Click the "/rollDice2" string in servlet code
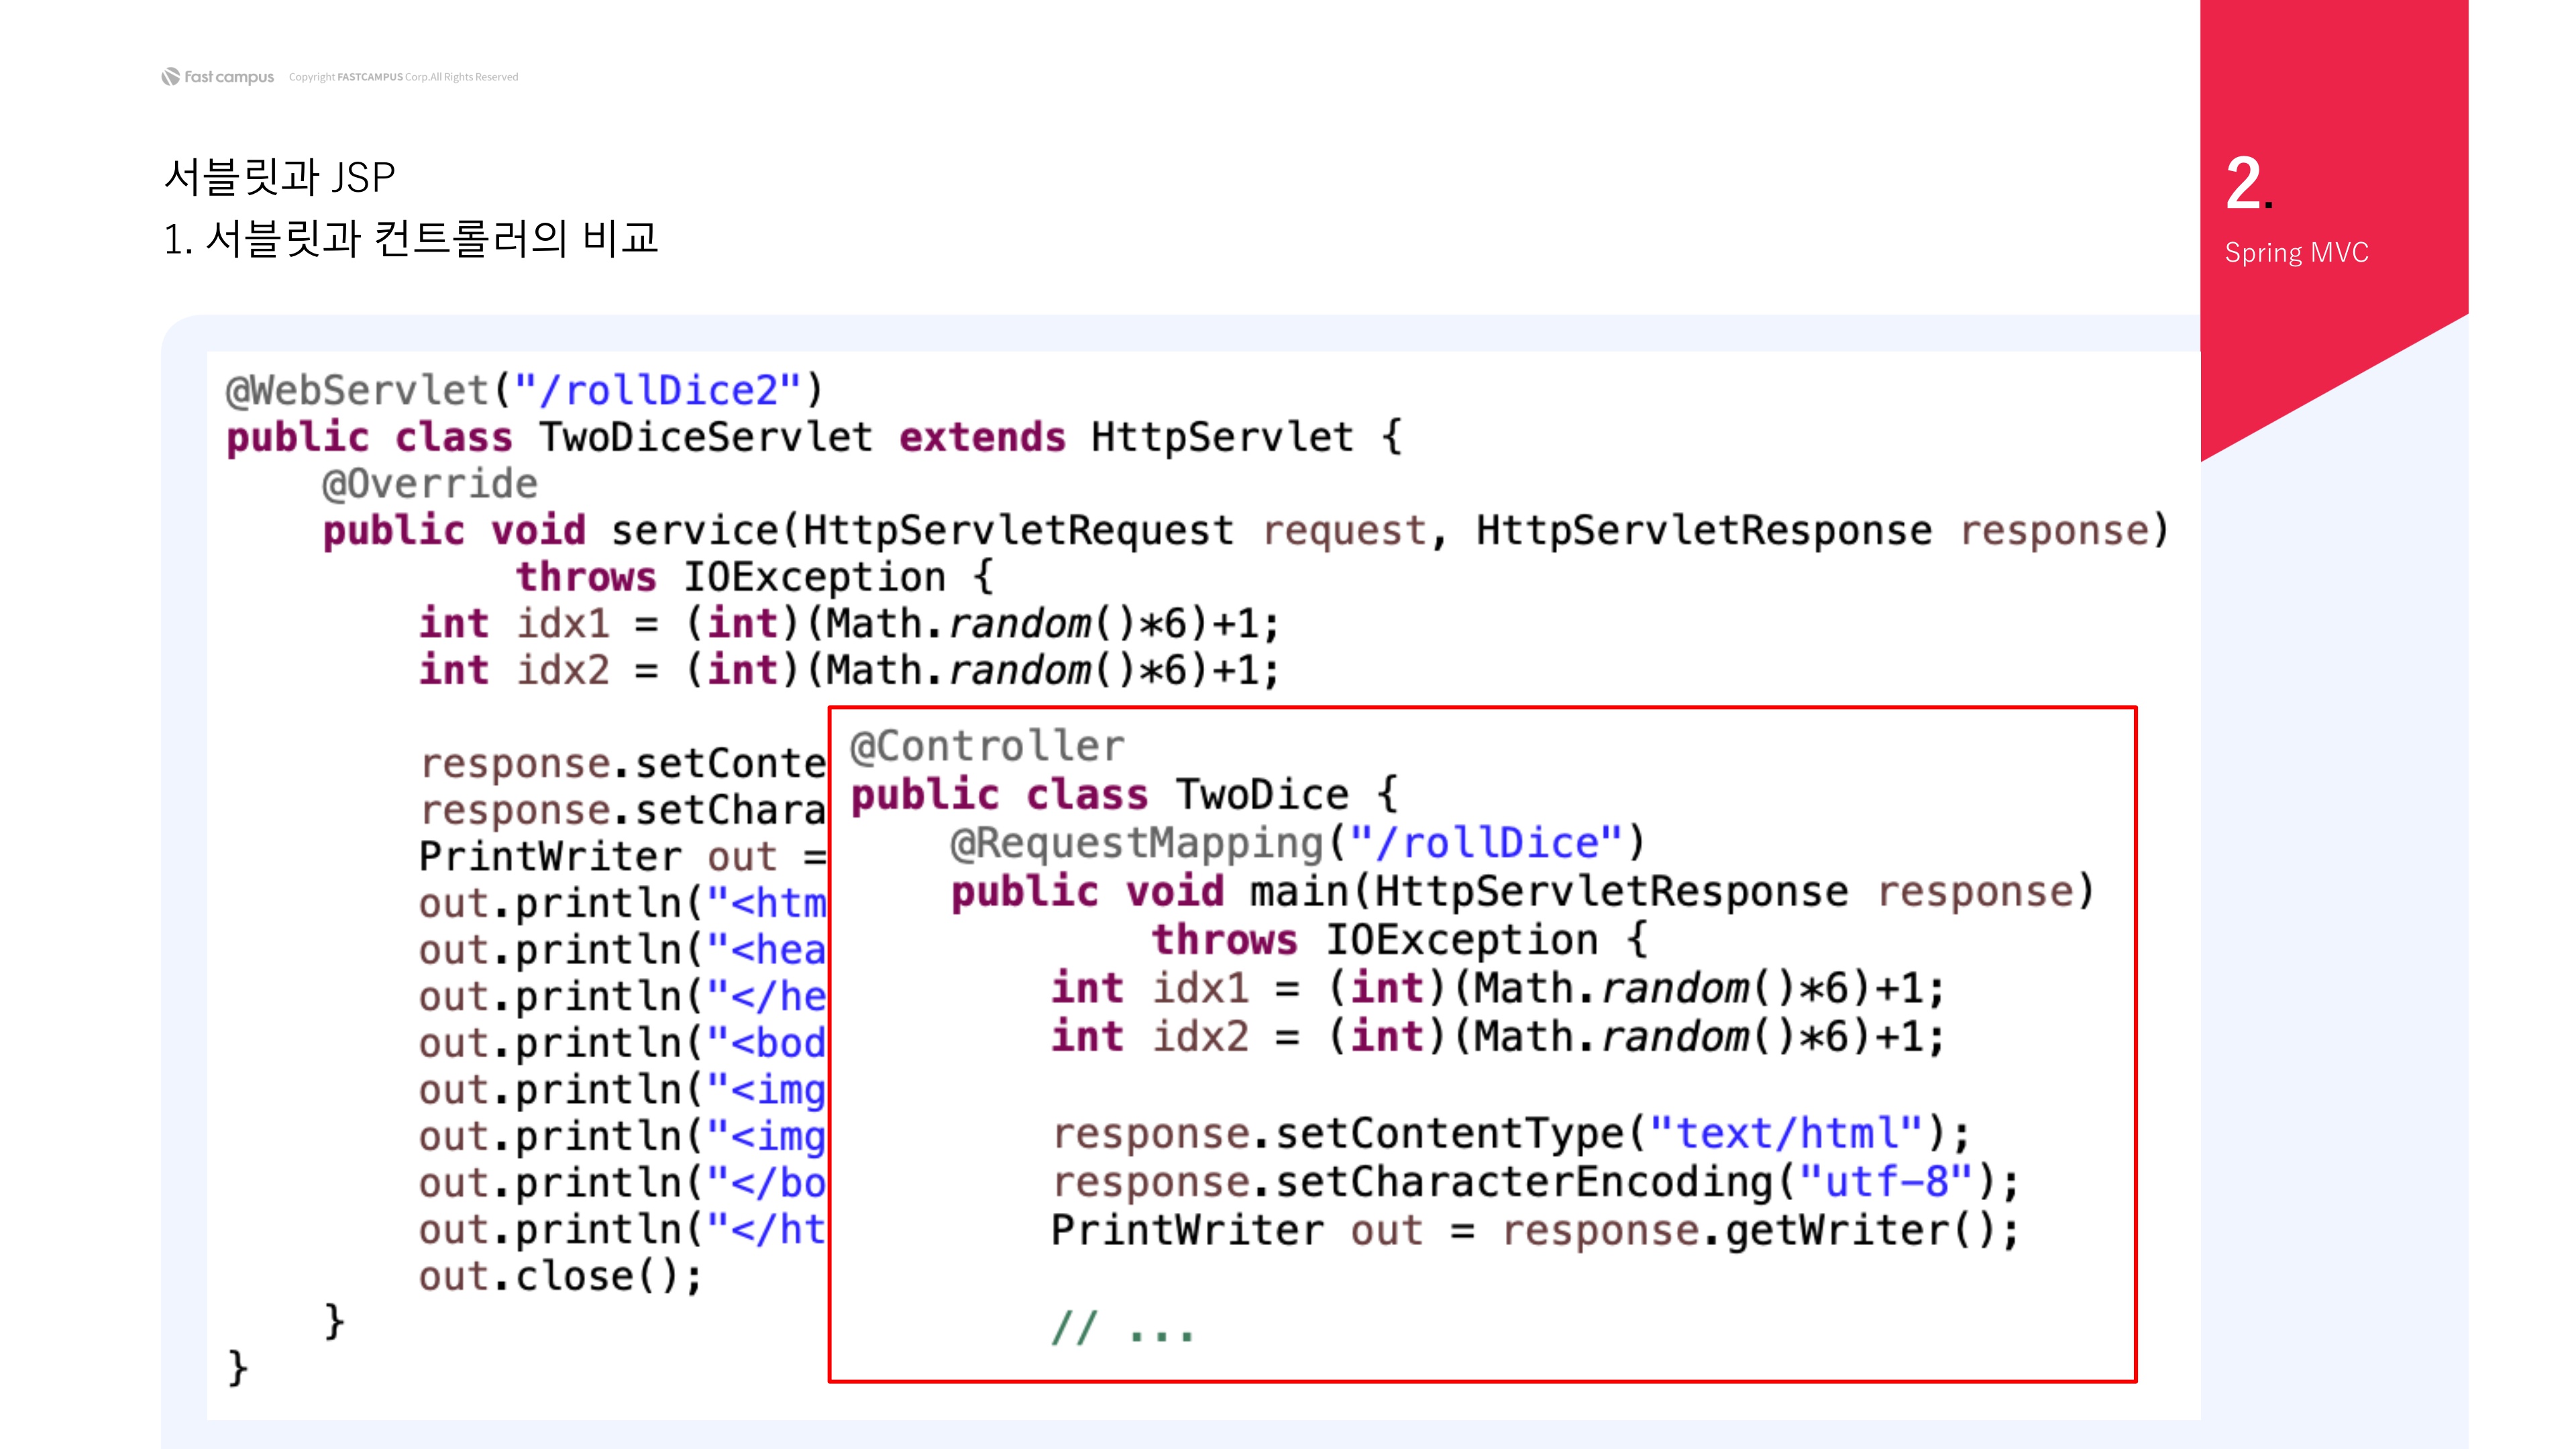2576x1449 pixels. click(x=657, y=390)
